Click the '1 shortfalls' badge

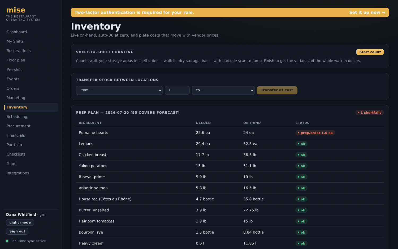tap(370, 113)
